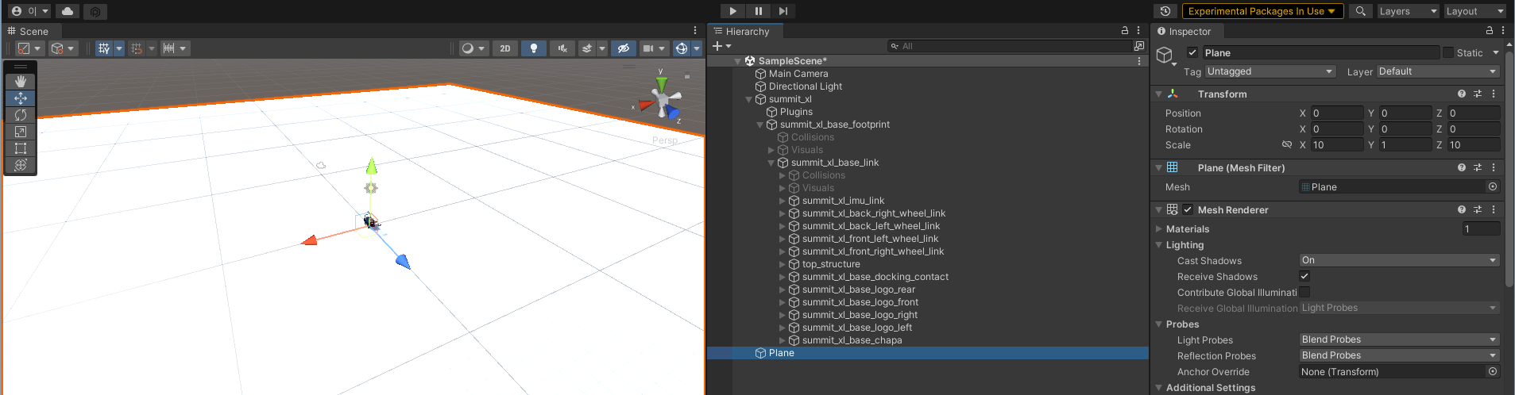Open Experimental Packages In Use dropdown
Screen dimensions: 1515x395
[1262, 11]
